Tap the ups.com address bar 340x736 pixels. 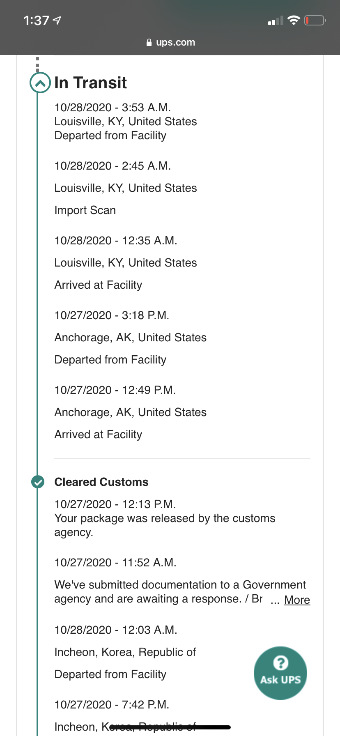click(x=170, y=42)
